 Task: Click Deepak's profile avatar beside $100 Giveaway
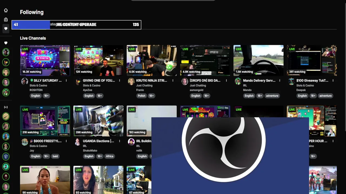tap(291, 81)
